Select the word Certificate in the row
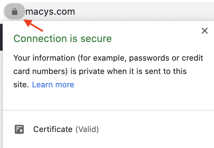The width and height of the screenshot is (214, 148). click(x=53, y=129)
